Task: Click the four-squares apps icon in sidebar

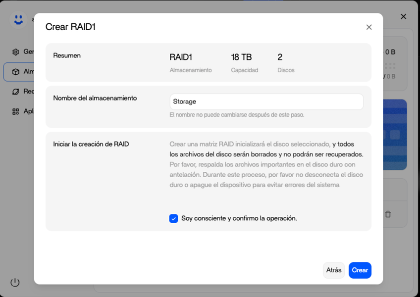Action: click(x=16, y=111)
